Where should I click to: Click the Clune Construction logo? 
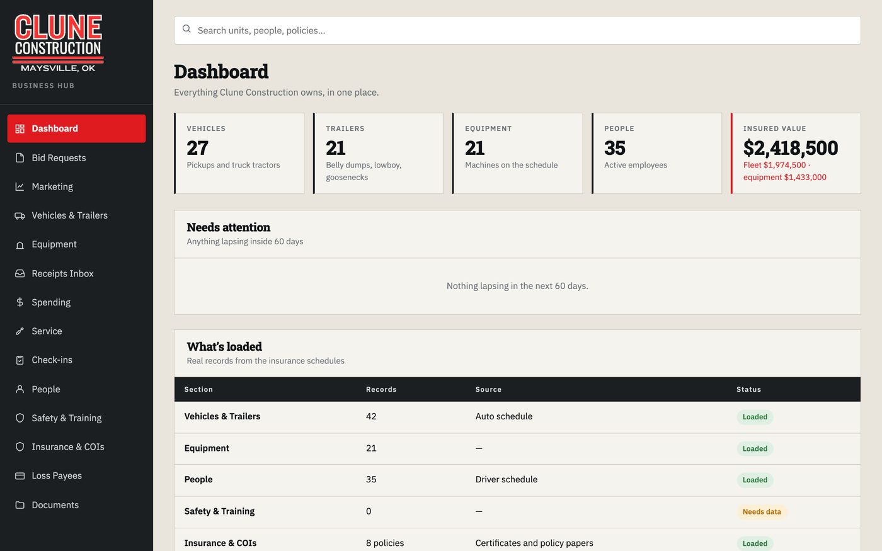(x=58, y=43)
